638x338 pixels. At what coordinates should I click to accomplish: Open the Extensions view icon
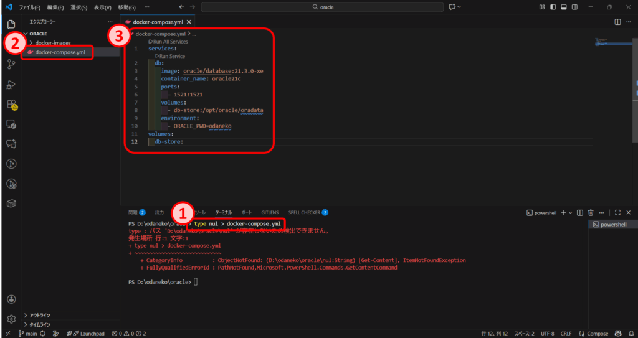click(11, 104)
